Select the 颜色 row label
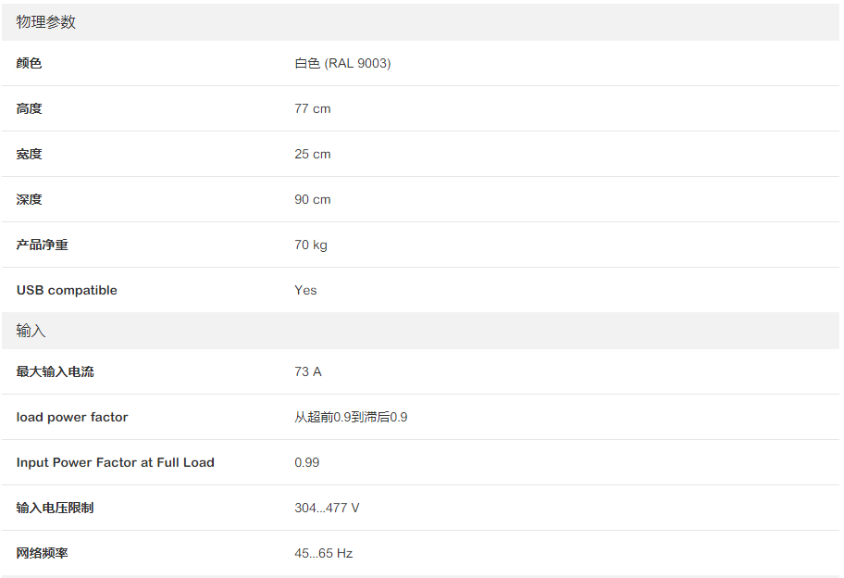This screenshot has height=578, width=844. click(x=29, y=63)
